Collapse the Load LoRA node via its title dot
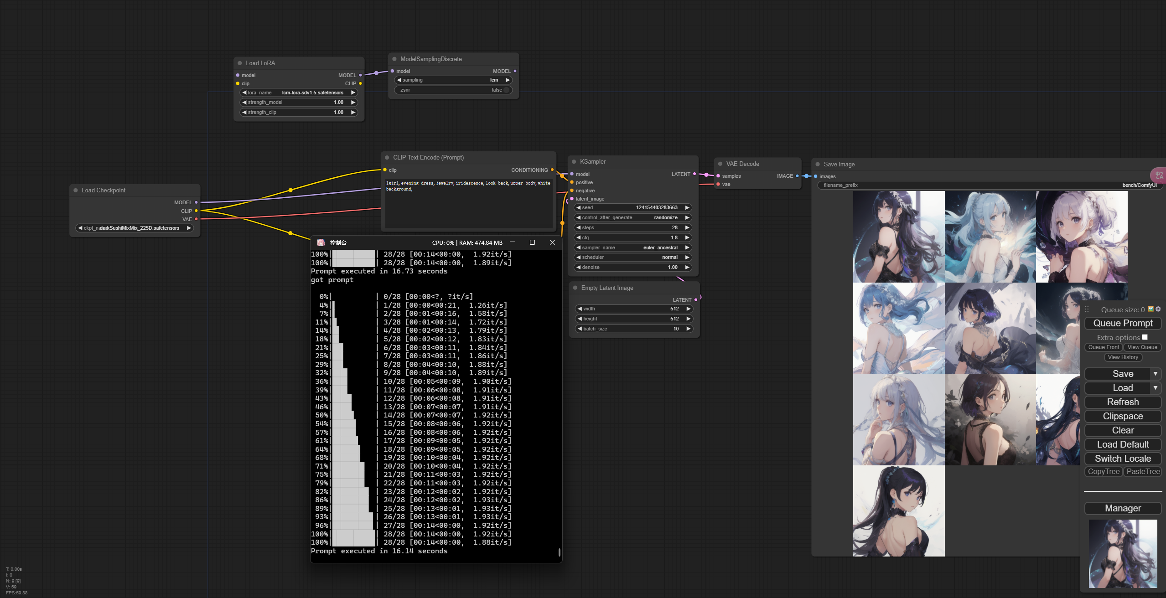 240,63
